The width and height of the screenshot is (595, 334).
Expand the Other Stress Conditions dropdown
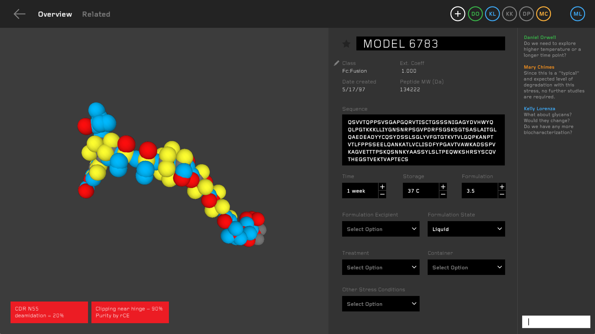[381, 304]
